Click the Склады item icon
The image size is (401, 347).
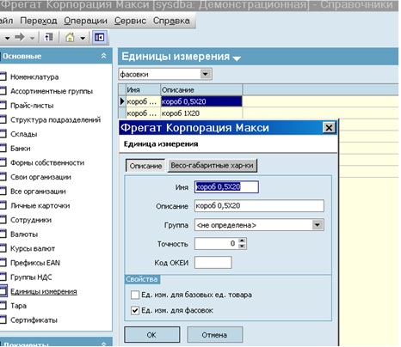(3, 134)
